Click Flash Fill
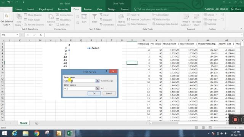Viewport: 244px width, 137px height. pyautogui.click(x=133, y=15)
